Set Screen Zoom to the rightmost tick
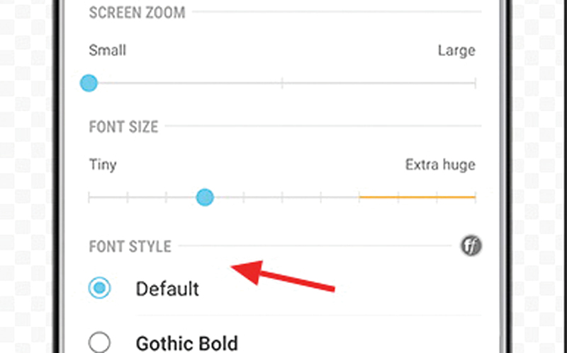This screenshot has height=353, width=567. point(475,83)
